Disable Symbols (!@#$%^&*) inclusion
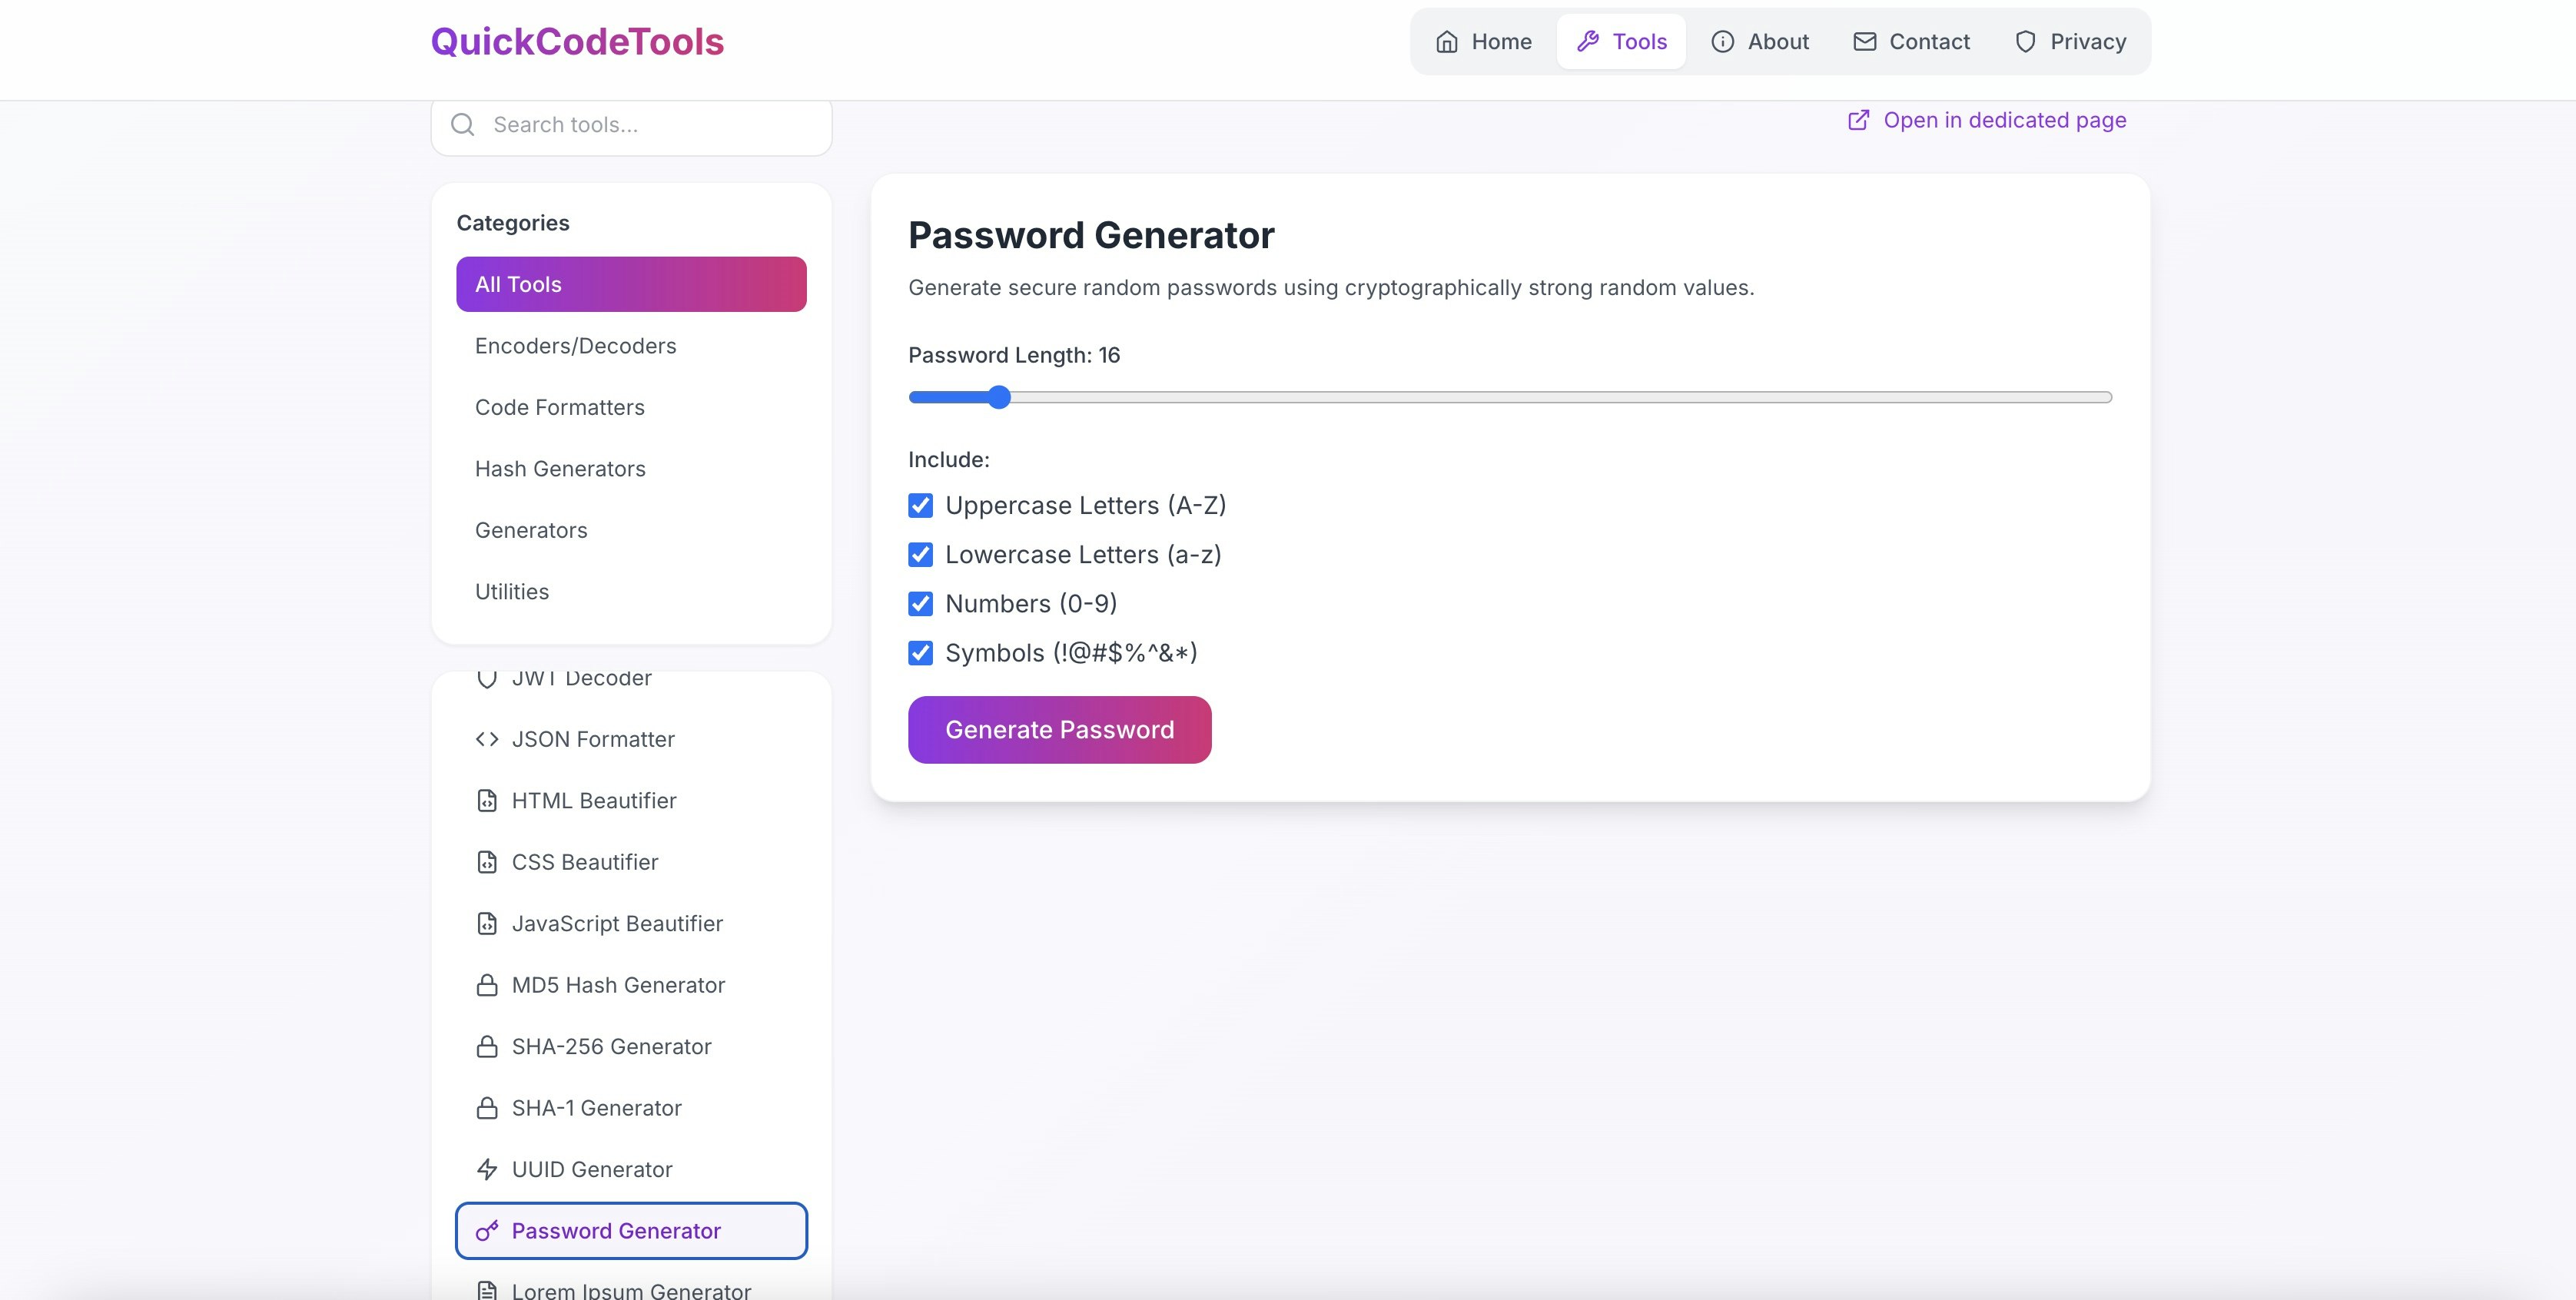2576x1300 pixels. [x=920, y=653]
